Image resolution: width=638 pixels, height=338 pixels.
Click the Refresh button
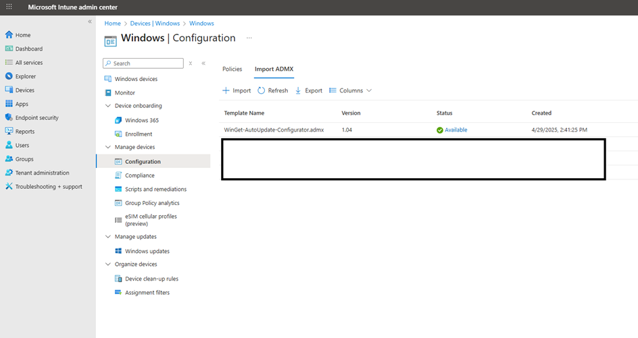point(272,90)
